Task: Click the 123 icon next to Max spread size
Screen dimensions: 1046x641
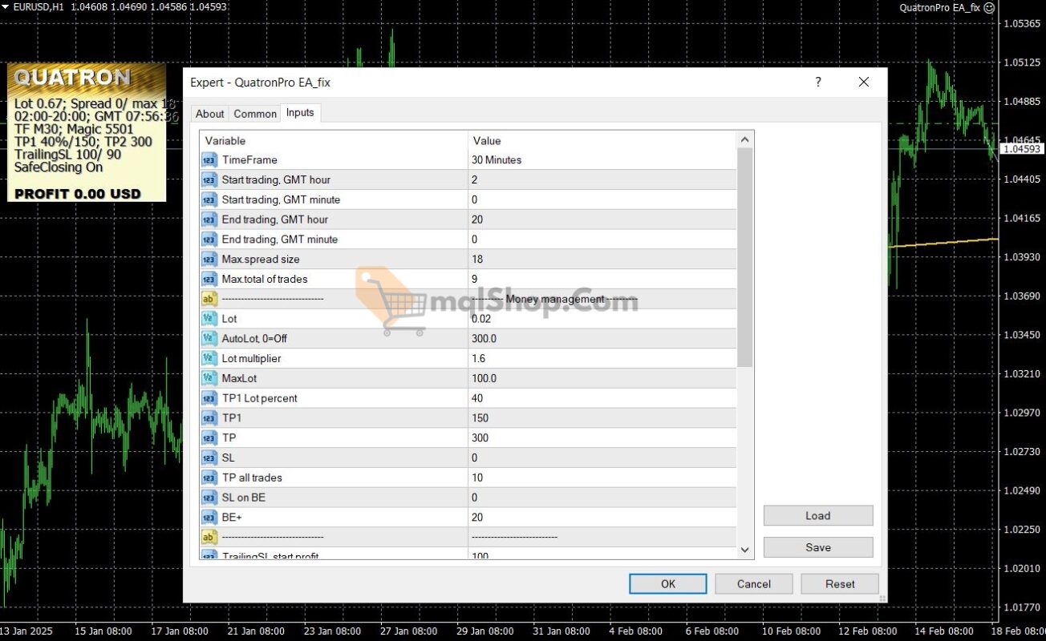Action: 209,259
